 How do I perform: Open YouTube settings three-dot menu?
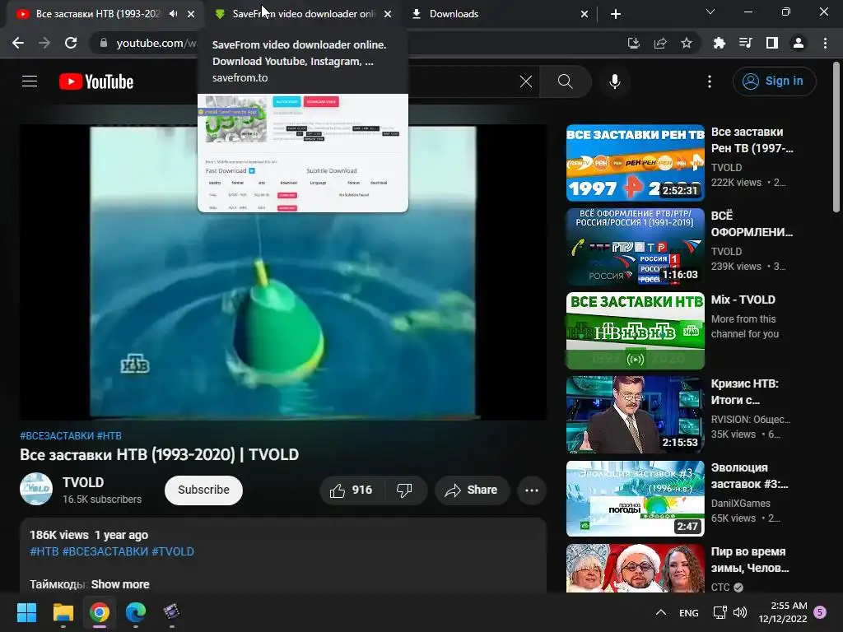(710, 81)
